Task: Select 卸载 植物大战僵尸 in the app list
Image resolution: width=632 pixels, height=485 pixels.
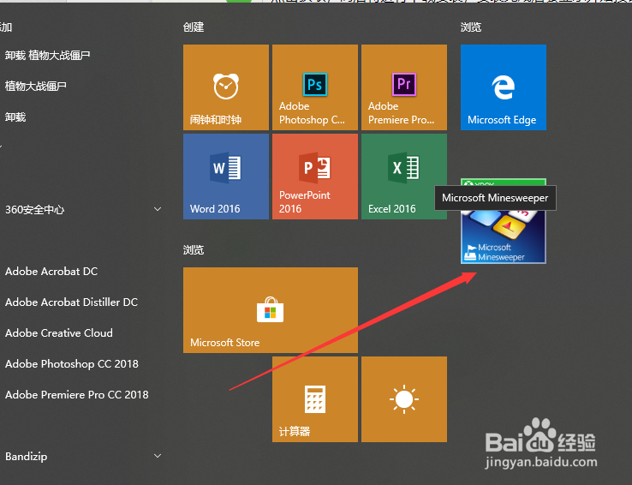Action: tap(47, 55)
